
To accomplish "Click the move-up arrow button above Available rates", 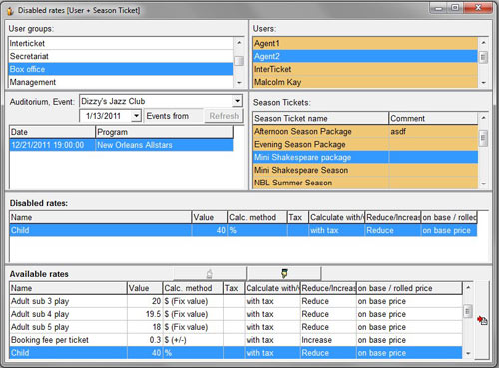I will 210,273.
